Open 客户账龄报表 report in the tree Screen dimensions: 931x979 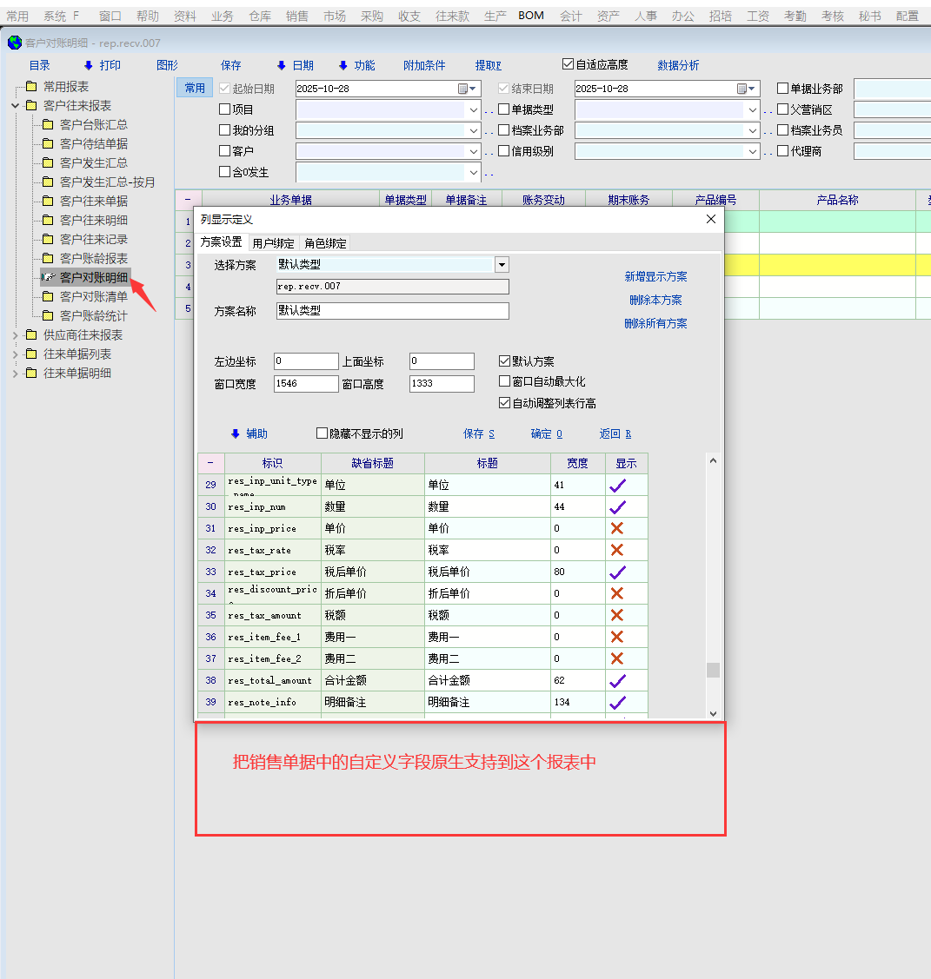(93, 258)
